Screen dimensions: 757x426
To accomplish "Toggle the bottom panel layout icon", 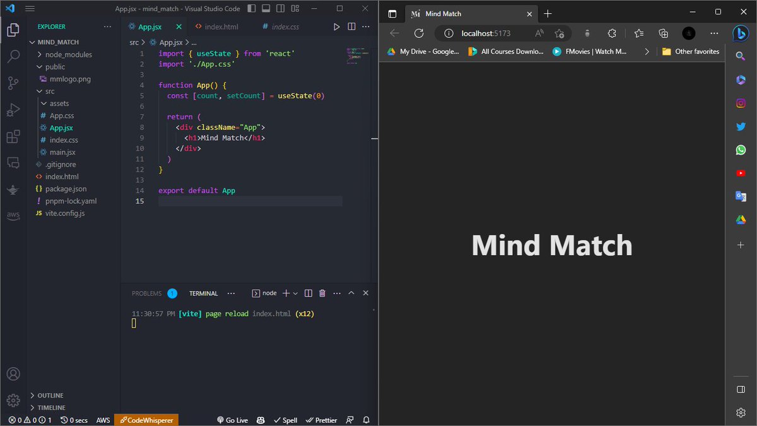I will 266,8.
